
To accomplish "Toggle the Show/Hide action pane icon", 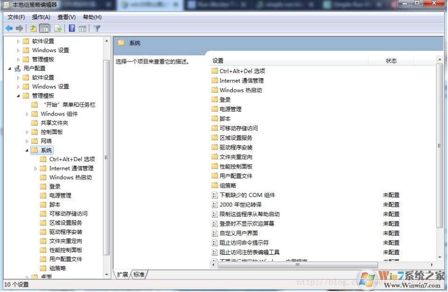I will 82,28.
